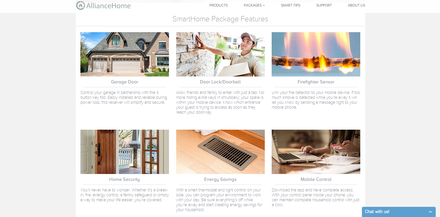Screen dimensions: 440x217
Task: Expand the Chat with us chevron
Action: pos(430,212)
